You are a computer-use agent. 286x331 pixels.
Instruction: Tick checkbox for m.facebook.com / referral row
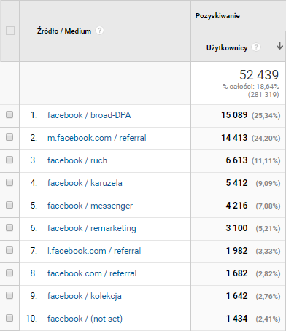[9, 137]
